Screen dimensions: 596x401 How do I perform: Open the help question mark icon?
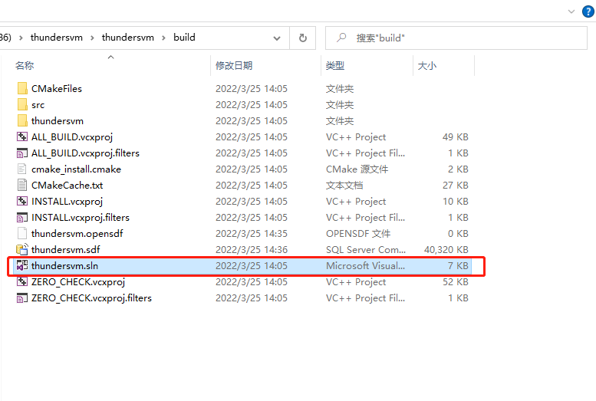point(588,12)
